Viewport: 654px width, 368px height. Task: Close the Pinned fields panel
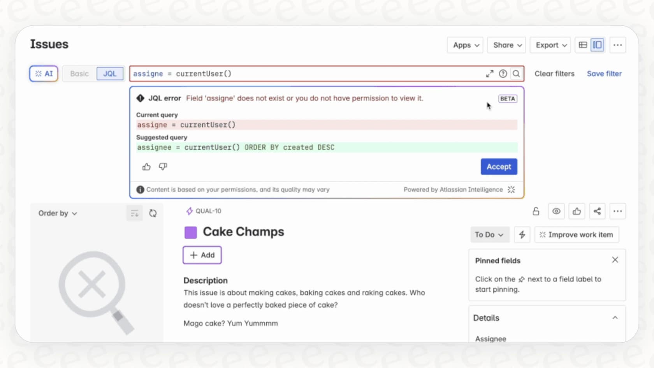point(615,260)
